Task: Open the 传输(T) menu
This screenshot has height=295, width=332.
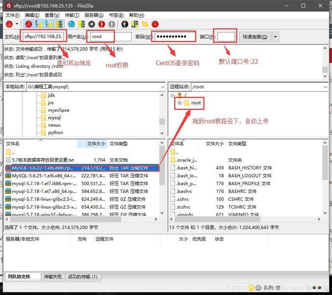Action: 72,15
